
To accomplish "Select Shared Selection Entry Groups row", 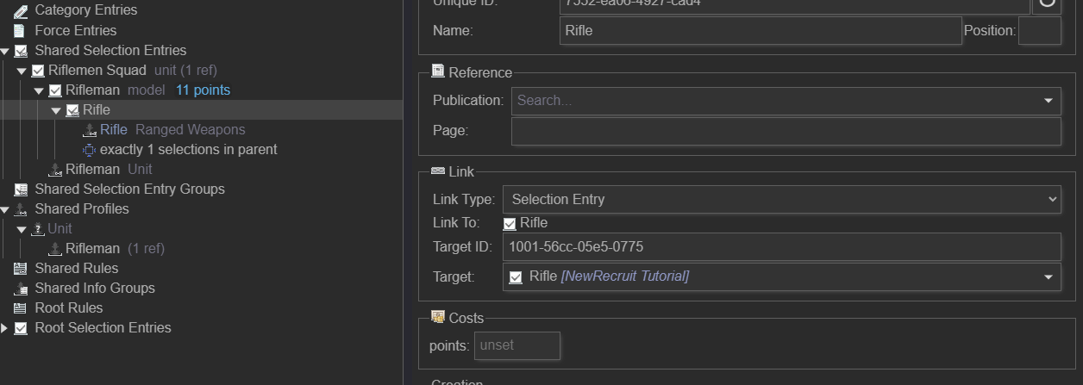I will click(201, 189).
